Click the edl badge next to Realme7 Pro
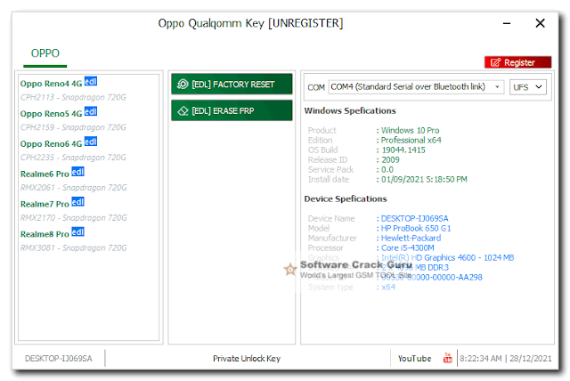The height and width of the screenshot is (381, 570). tap(77, 202)
